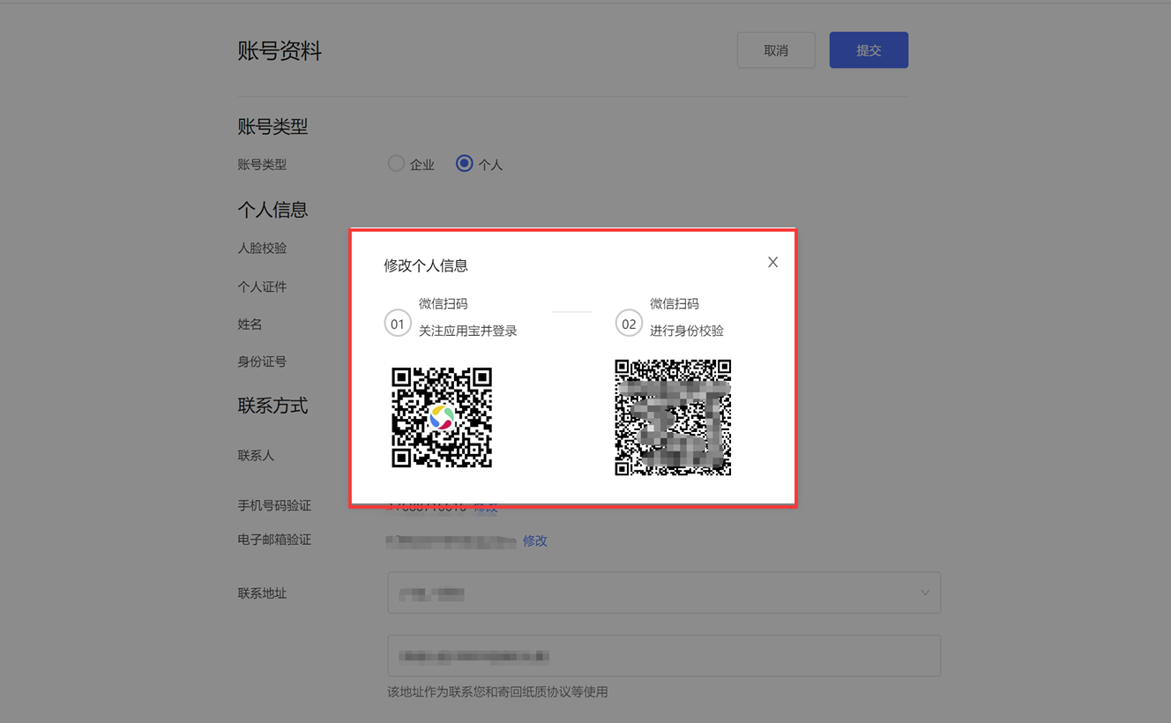Click the 手机号码验证 label
Image resolution: width=1171 pixels, height=723 pixels.
point(274,505)
